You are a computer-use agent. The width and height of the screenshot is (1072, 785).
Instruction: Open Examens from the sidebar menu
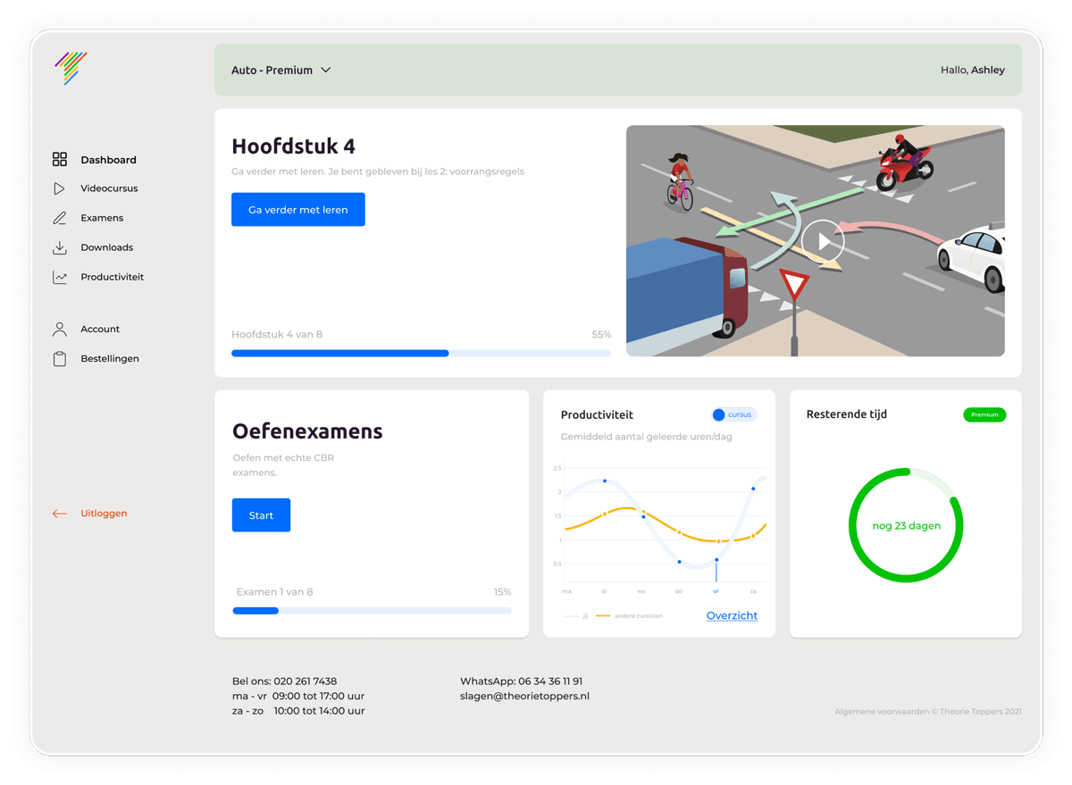point(102,218)
